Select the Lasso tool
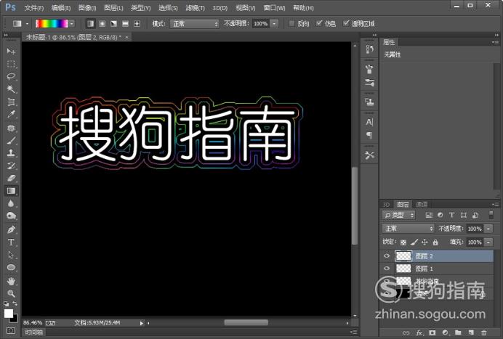The width and height of the screenshot is (503, 339). 11,76
